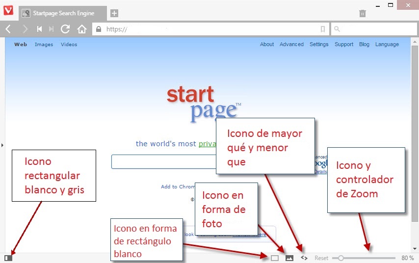The width and height of the screenshot is (419, 263).
Task: Click the browser search field
Action: click(x=374, y=29)
